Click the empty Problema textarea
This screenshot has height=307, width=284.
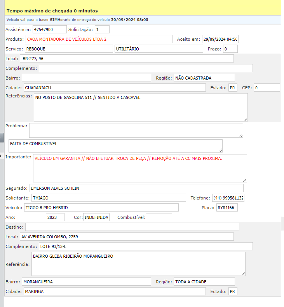coord(136,130)
